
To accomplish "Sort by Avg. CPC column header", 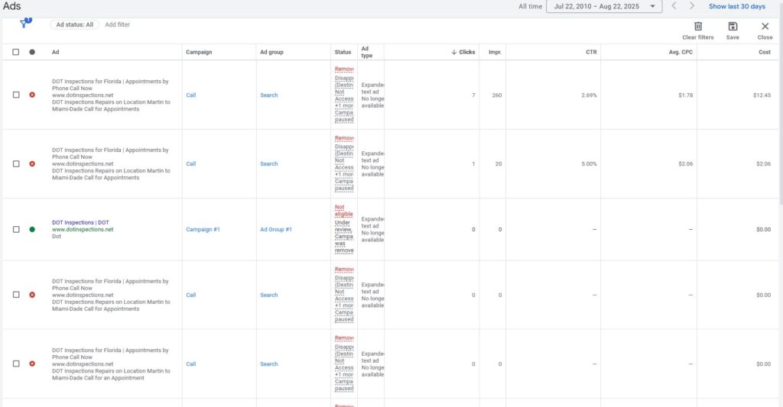I will pyautogui.click(x=681, y=52).
